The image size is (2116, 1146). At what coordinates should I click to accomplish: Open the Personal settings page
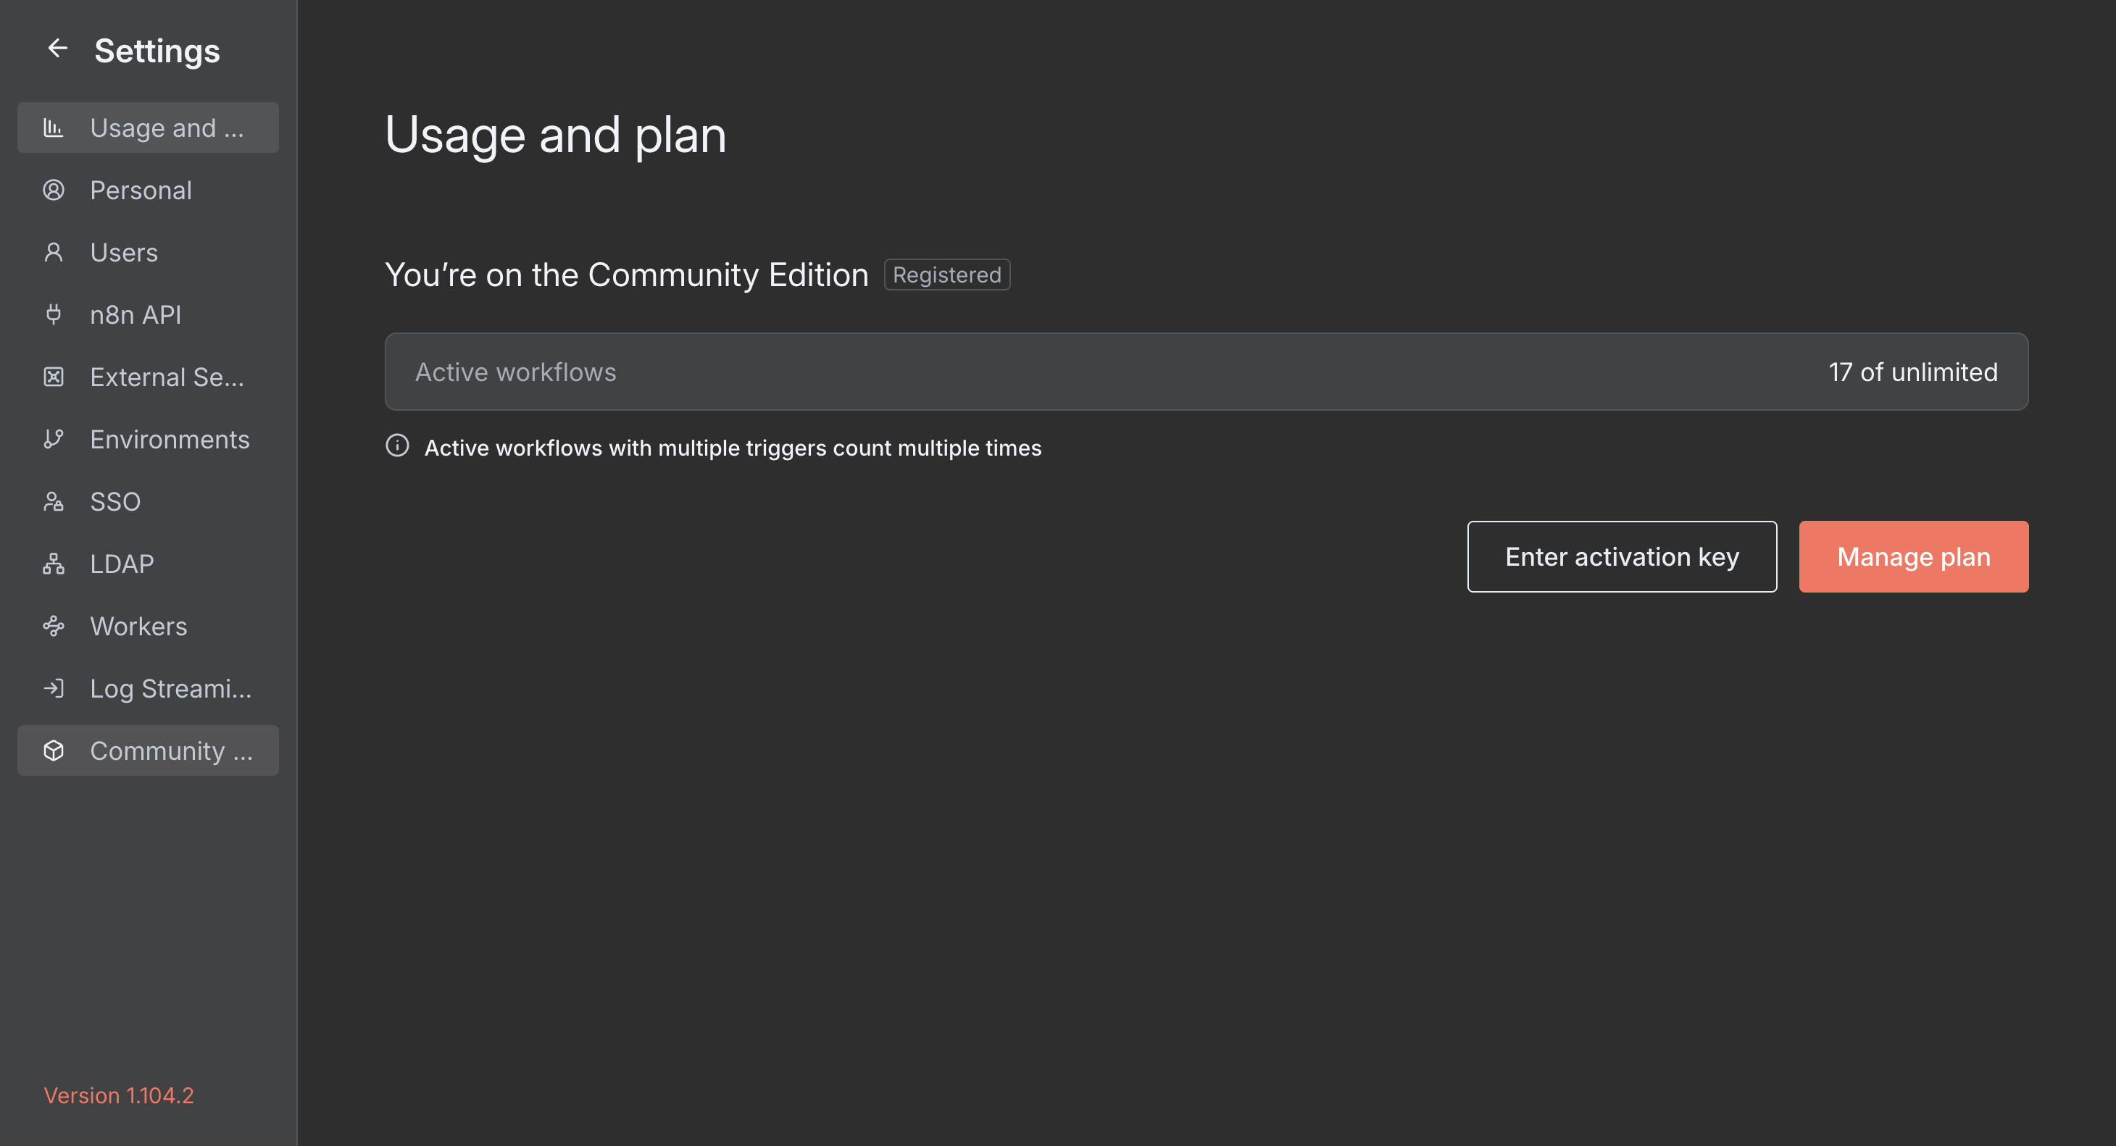coord(141,191)
